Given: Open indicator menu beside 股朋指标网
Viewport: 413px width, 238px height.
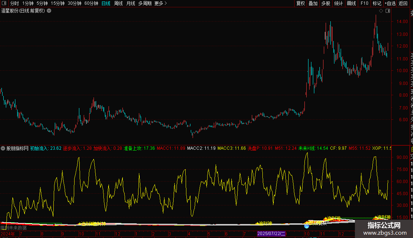Looking at the screenshot, I should (x=3, y=148).
